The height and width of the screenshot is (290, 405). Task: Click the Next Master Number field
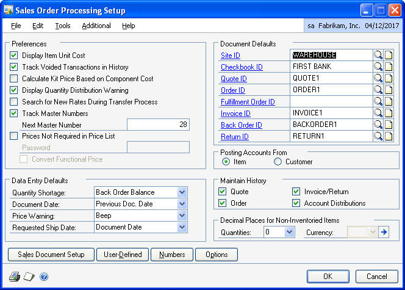[159, 125]
